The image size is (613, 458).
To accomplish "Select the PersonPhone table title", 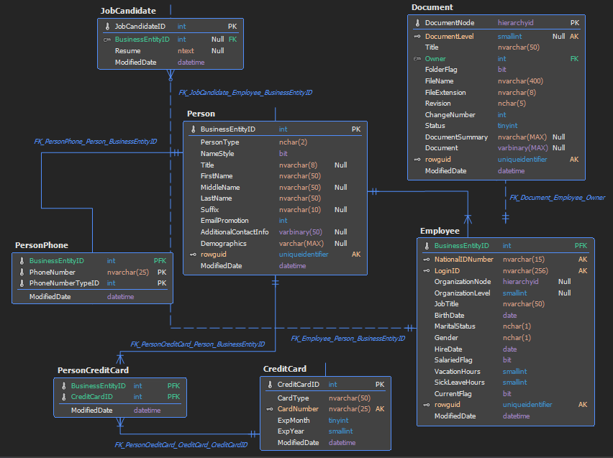I will tap(42, 245).
